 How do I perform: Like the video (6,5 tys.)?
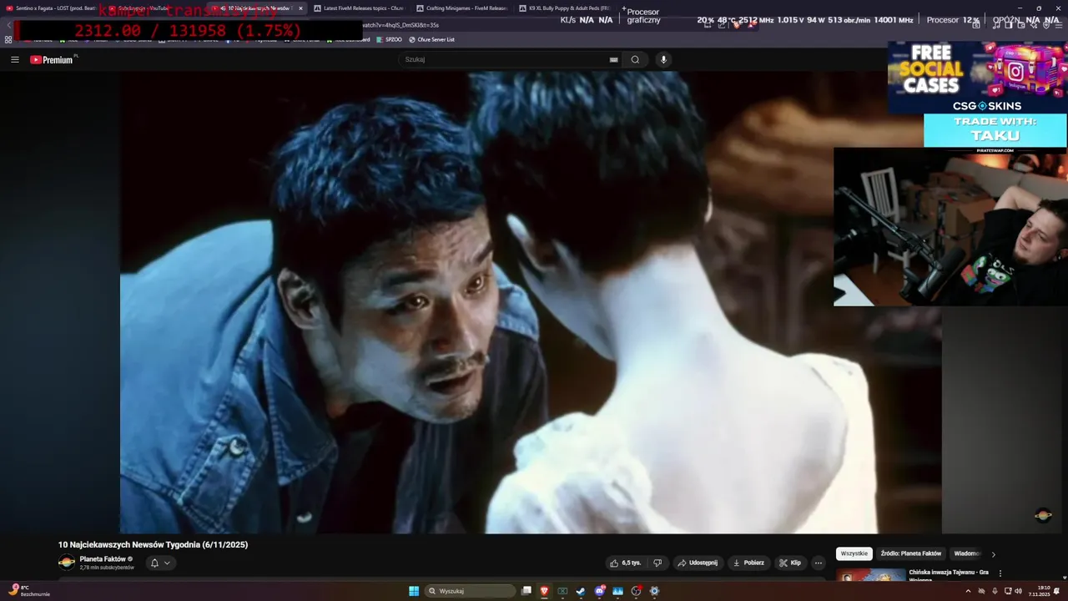tap(625, 563)
